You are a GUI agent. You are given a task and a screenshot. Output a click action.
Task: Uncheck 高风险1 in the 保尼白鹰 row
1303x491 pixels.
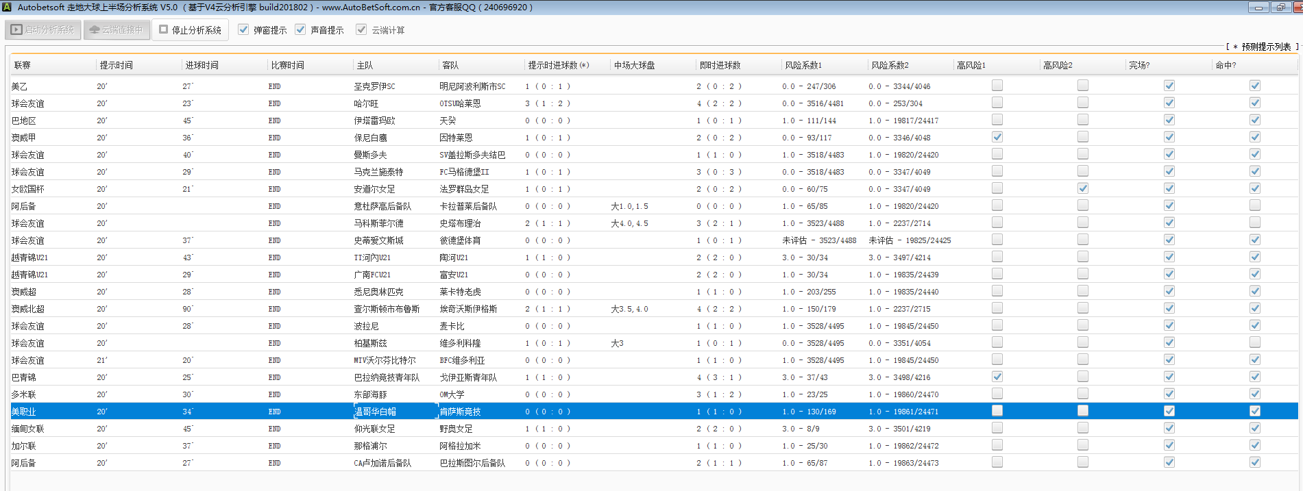pyautogui.click(x=997, y=137)
